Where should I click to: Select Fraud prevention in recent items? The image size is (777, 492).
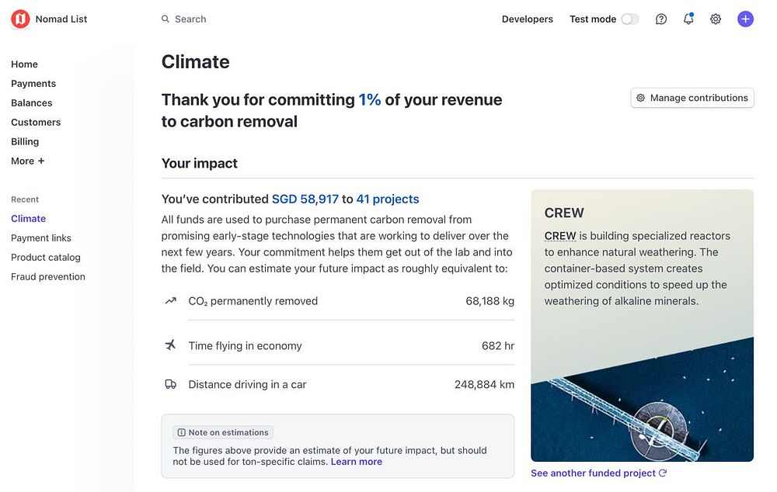tap(48, 277)
